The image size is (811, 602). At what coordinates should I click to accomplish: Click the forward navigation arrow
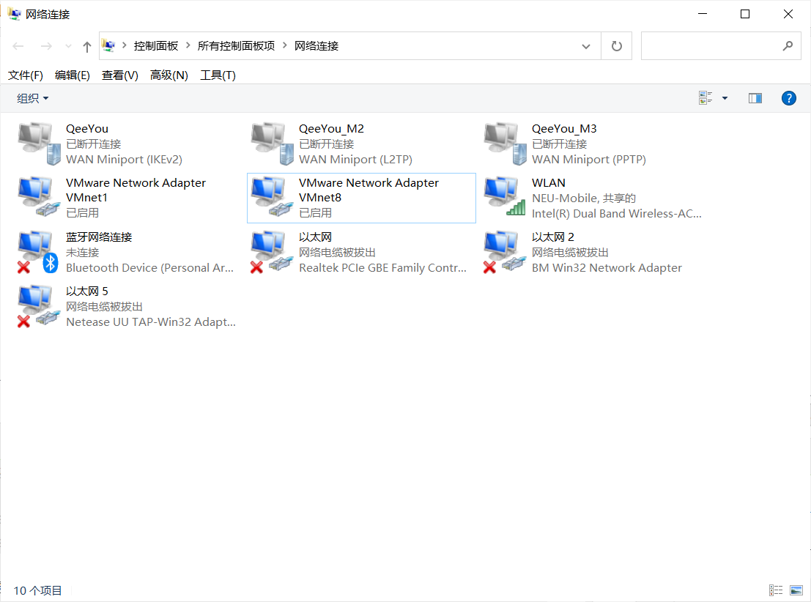coord(47,47)
